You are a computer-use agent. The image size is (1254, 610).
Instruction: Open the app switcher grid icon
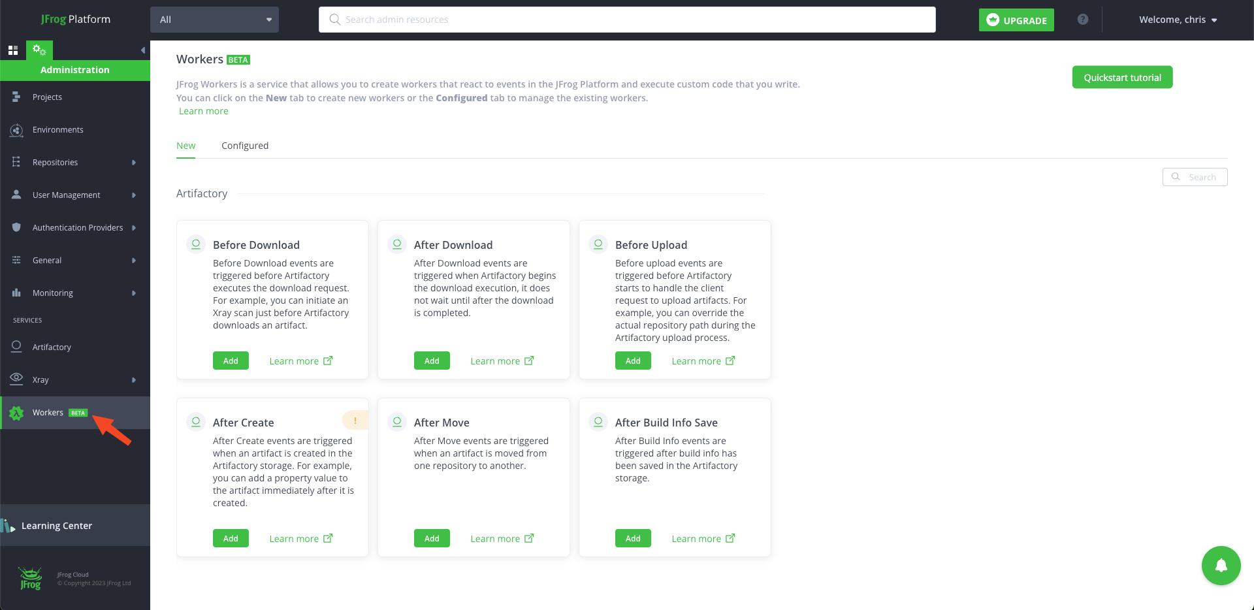(12, 49)
